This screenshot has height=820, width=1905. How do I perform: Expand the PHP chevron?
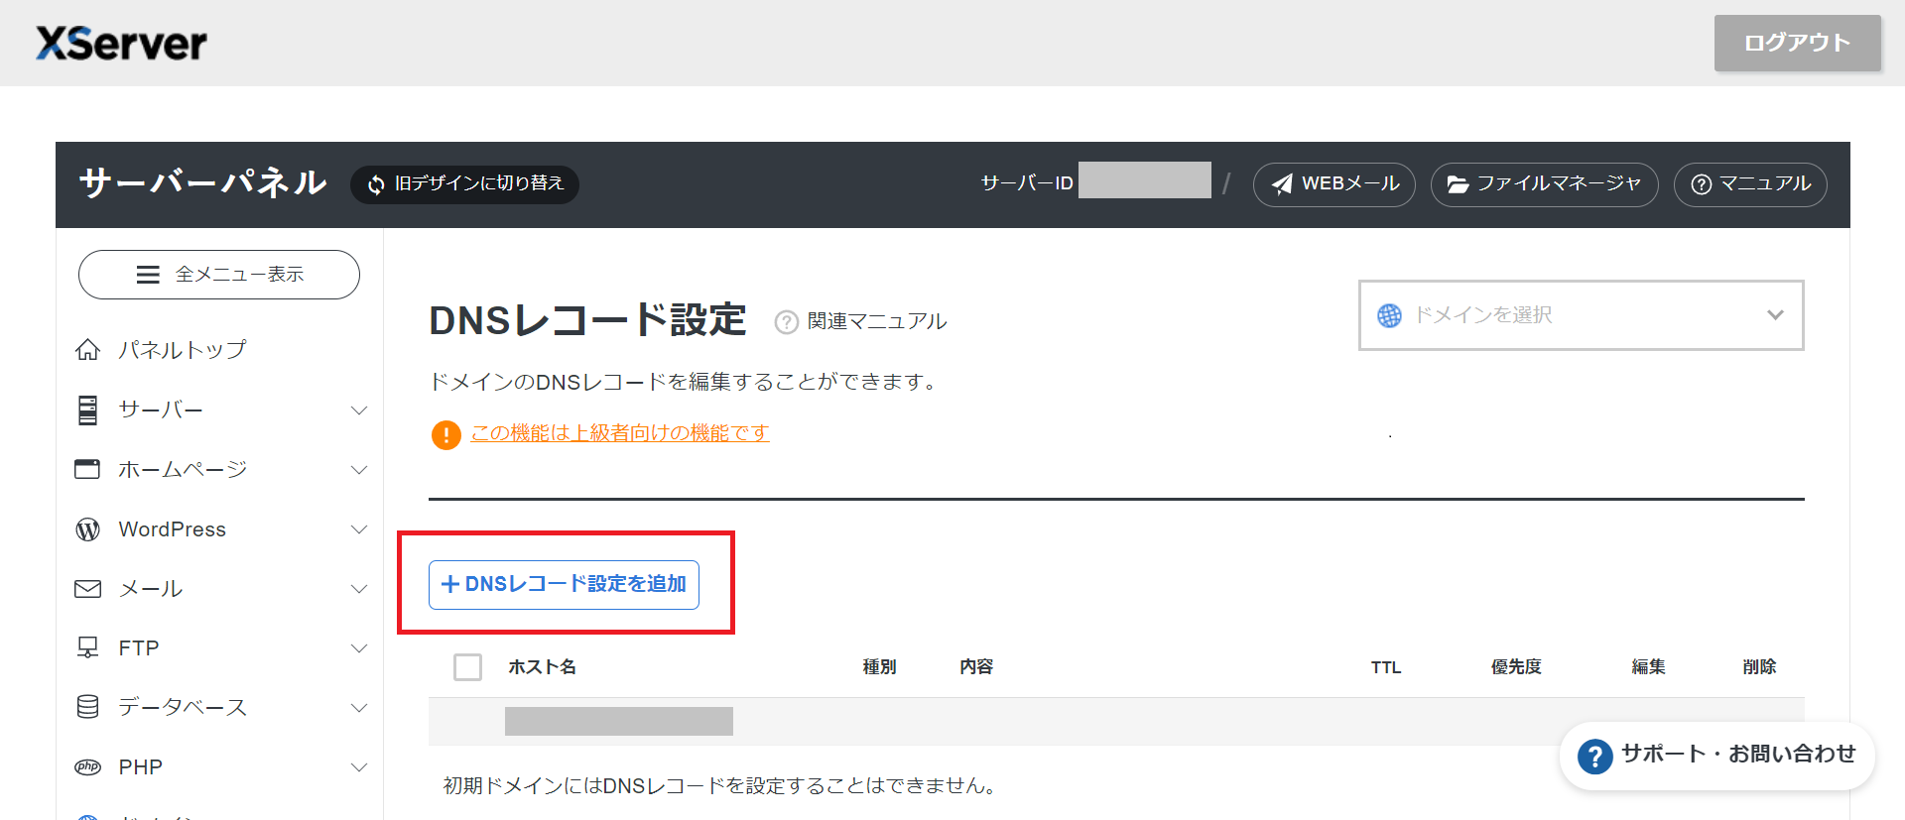(x=359, y=767)
